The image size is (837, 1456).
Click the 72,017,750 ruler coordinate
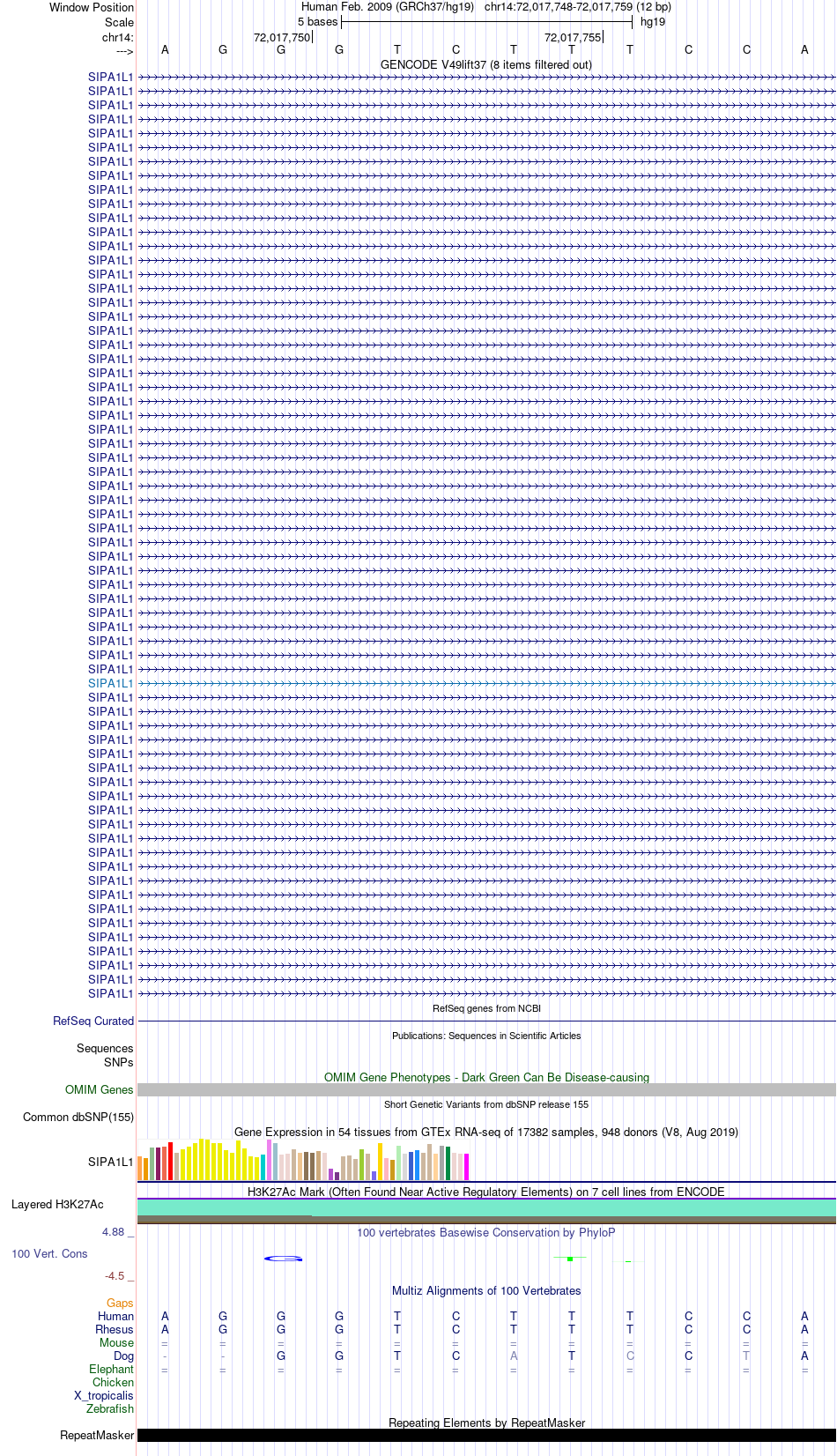point(282,37)
